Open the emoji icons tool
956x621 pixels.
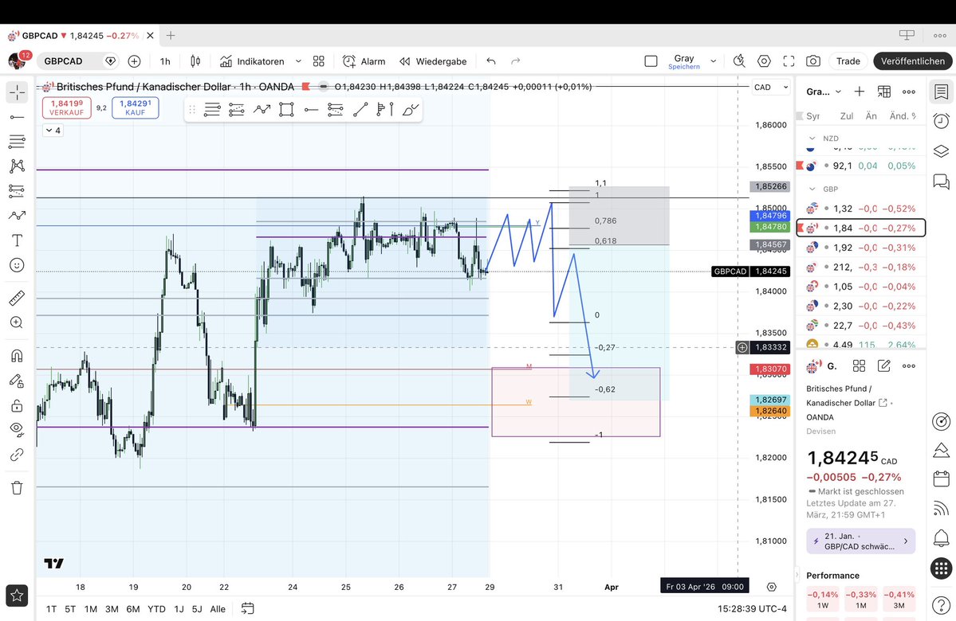click(17, 265)
